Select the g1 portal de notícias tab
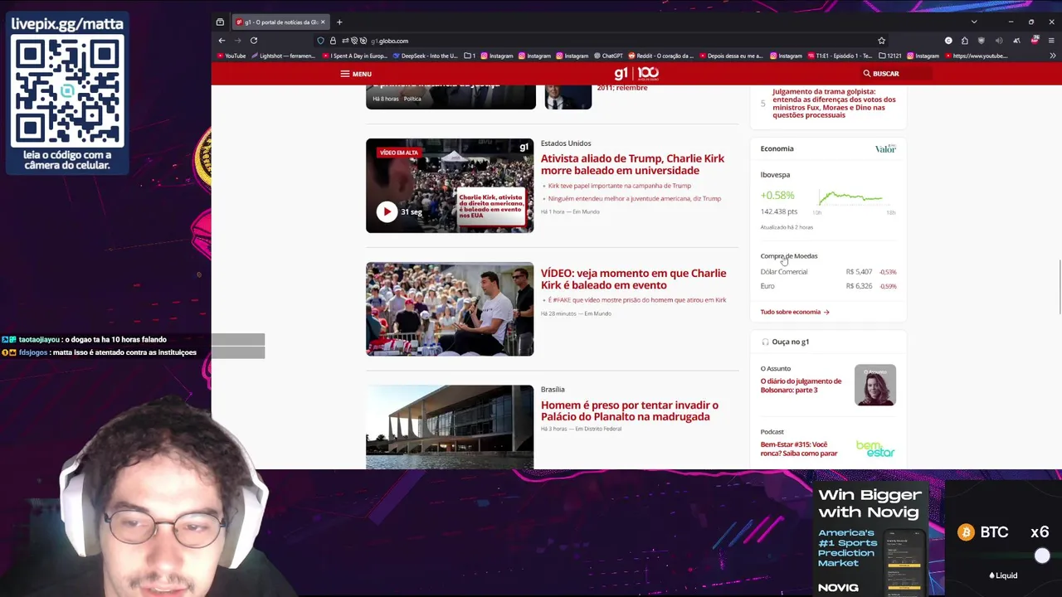1062x597 pixels. (x=280, y=22)
